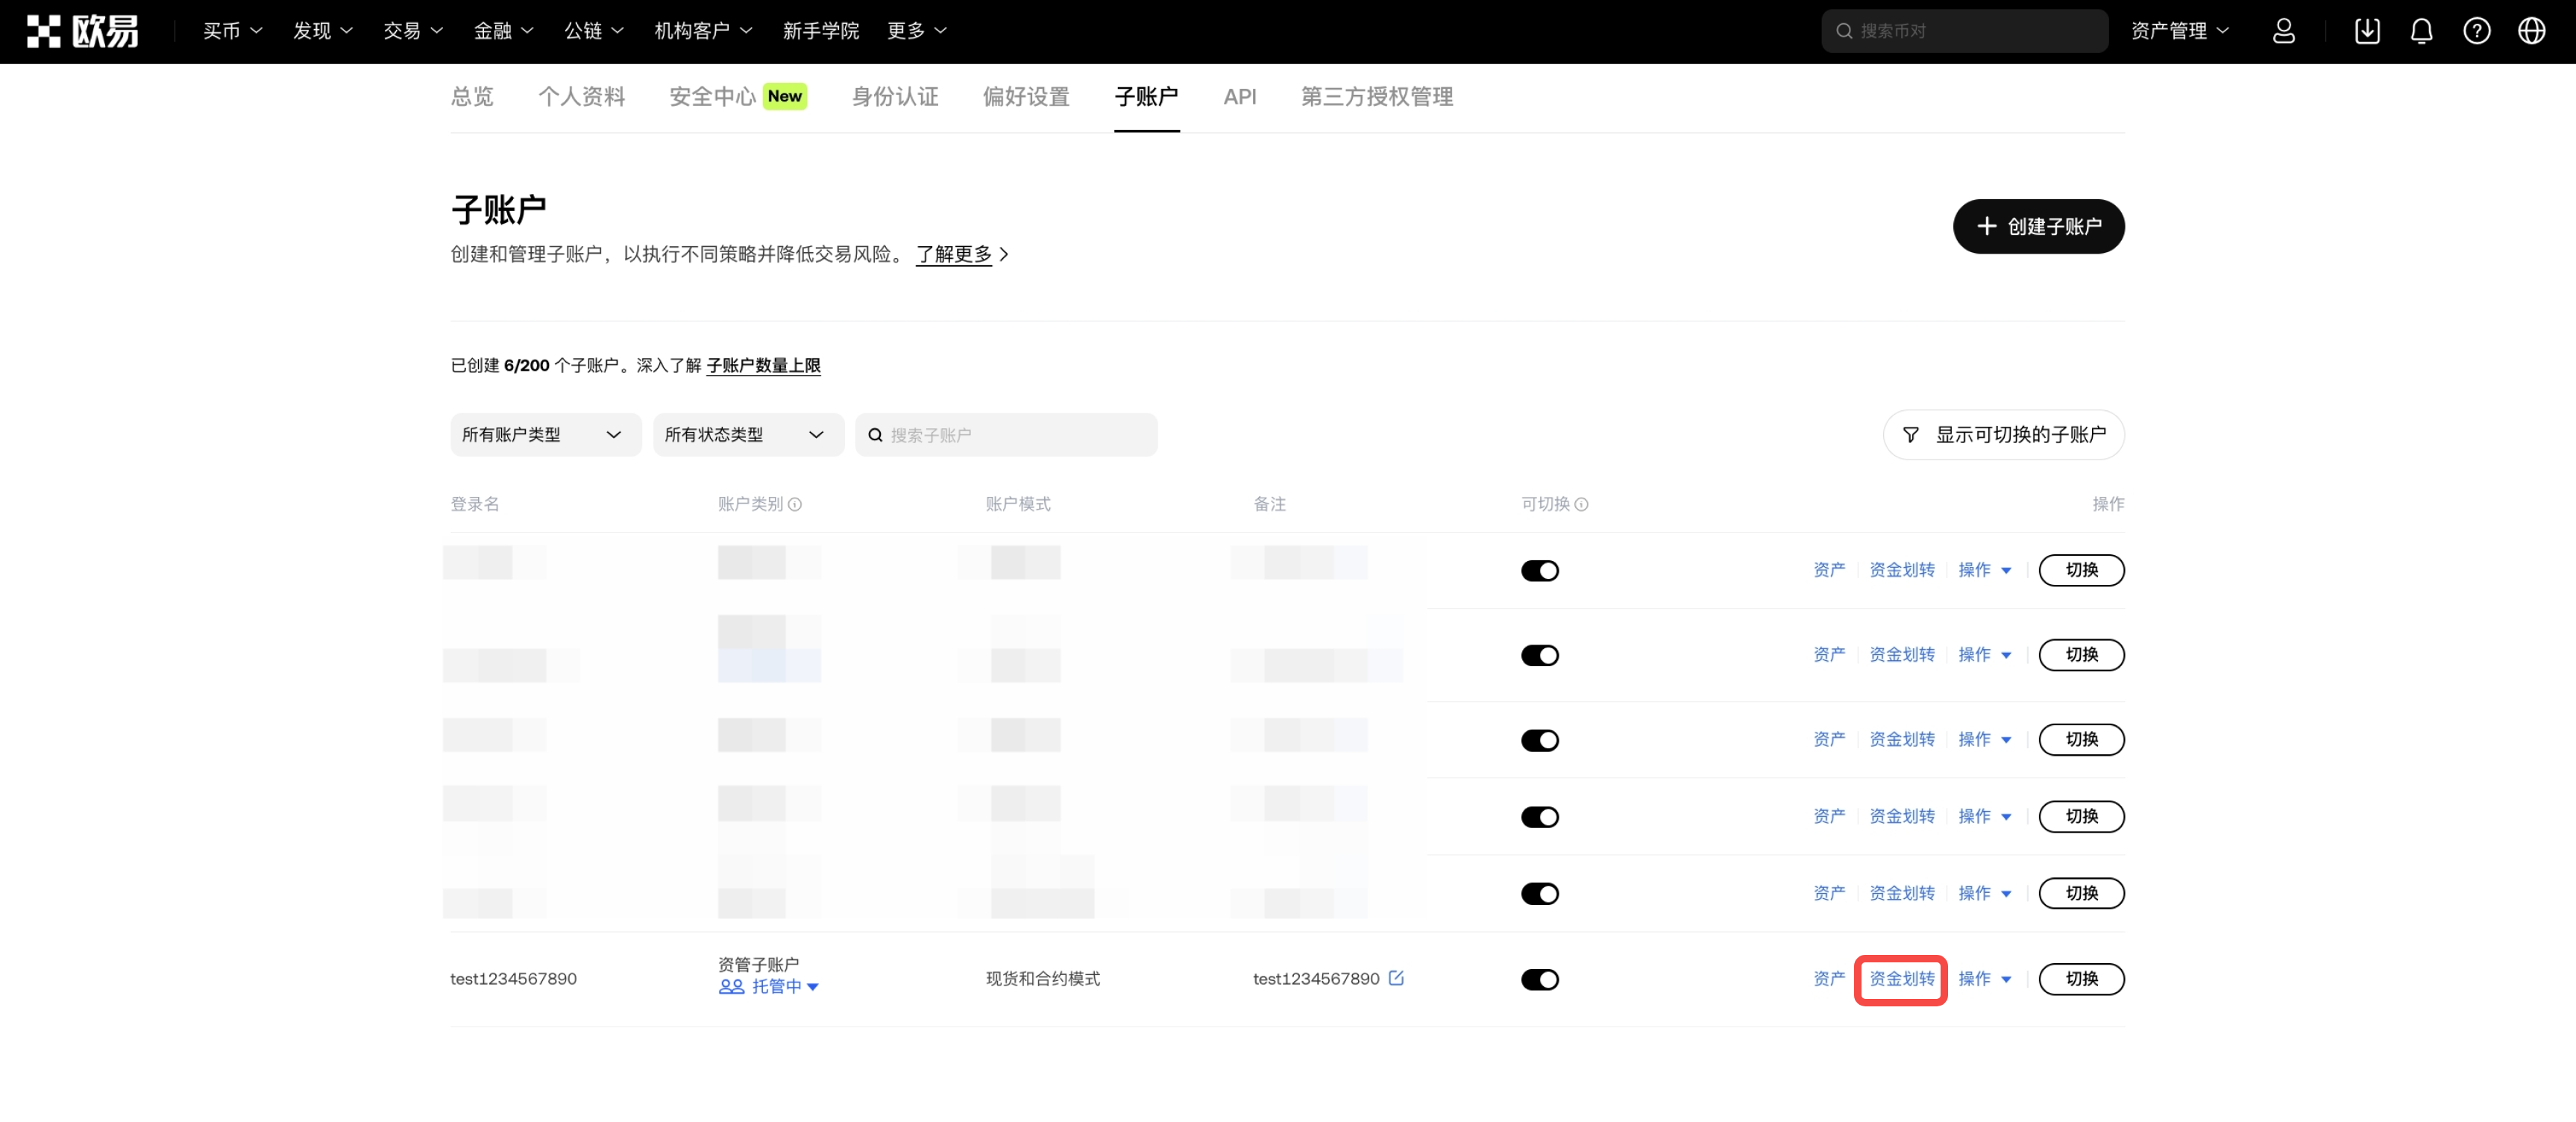Click the help question mark icon
The height and width of the screenshot is (1122, 2576).
pyautogui.click(x=2476, y=31)
